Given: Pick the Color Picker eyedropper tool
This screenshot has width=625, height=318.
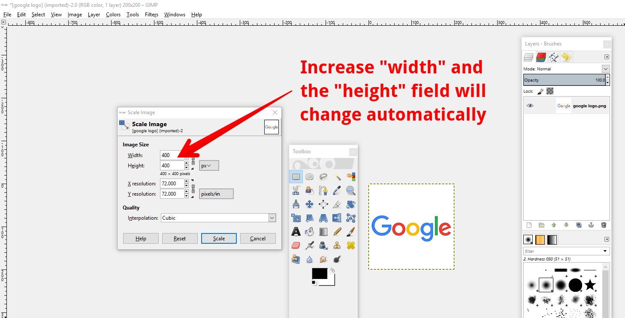Looking at the screenshot, I should click(337, 191).
